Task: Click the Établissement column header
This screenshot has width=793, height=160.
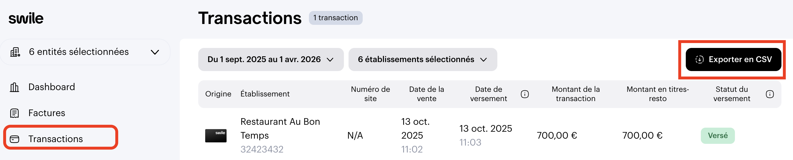Action: pos(265,94)
